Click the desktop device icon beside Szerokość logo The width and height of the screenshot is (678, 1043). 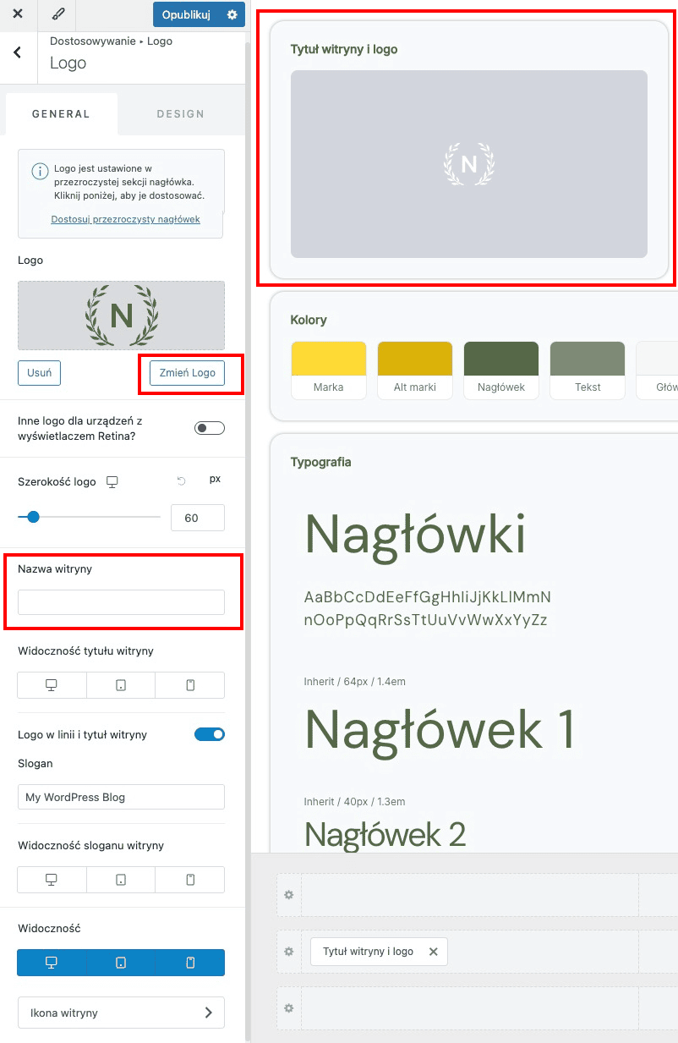point(112,482)
